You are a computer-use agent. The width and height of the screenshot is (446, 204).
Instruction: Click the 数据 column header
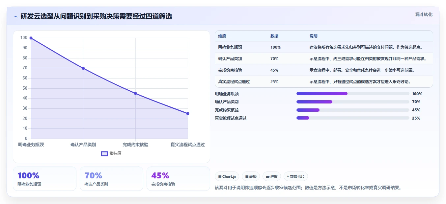click(274, 36)
